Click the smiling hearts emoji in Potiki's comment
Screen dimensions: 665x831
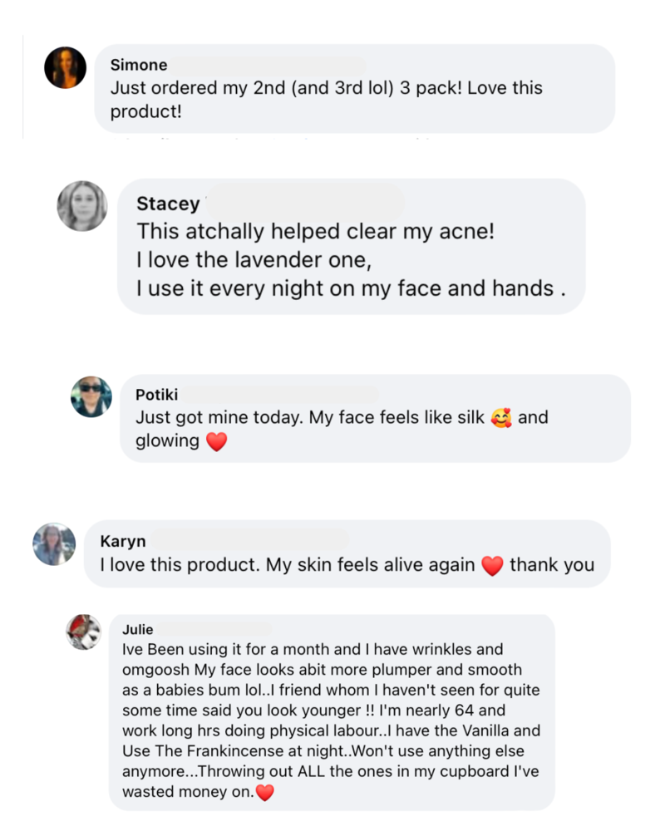501,417
